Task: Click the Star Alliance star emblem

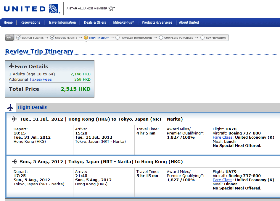Action: (x=112, y=8)
